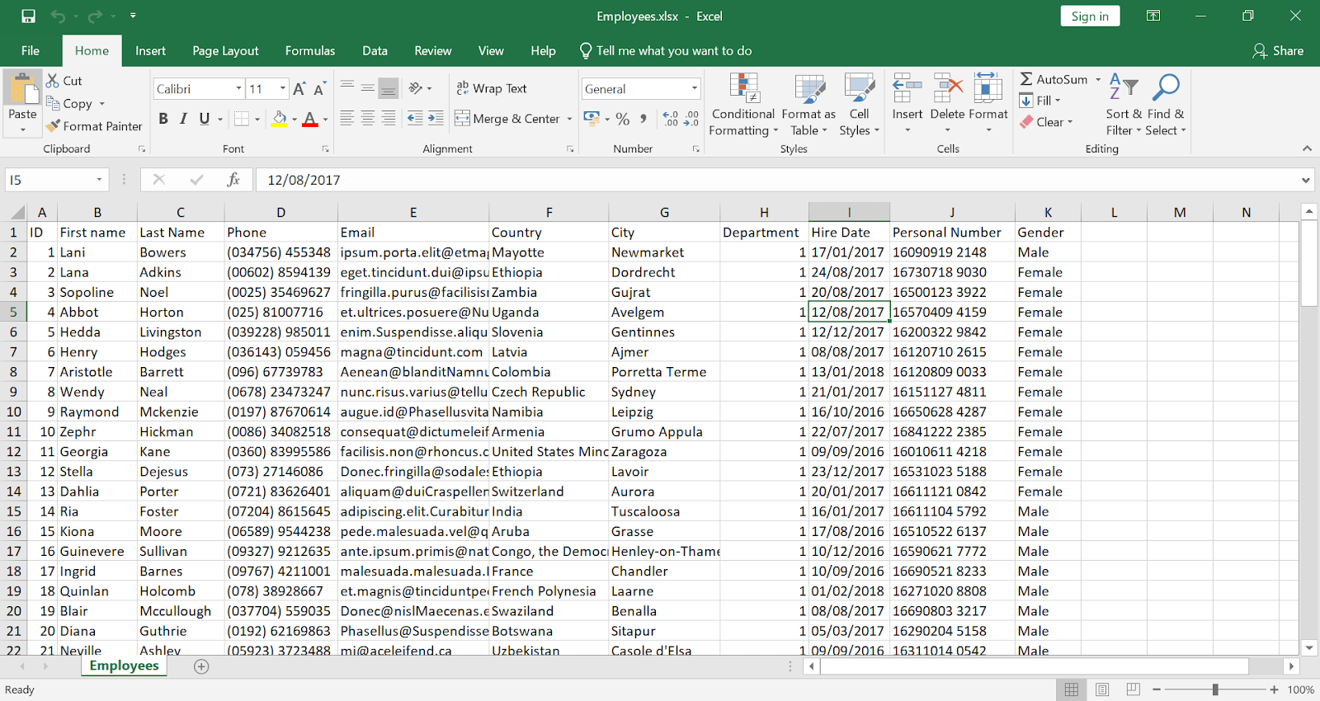Click the Format cells icon
1320x701 pixels.
point(988,87)
